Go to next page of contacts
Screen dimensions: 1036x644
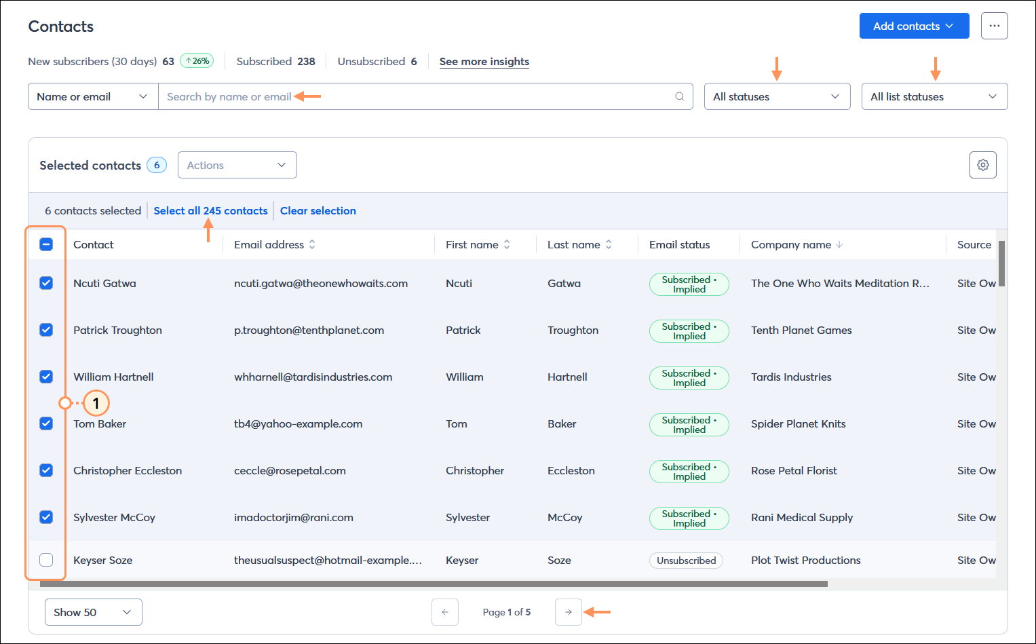[568, 611]
